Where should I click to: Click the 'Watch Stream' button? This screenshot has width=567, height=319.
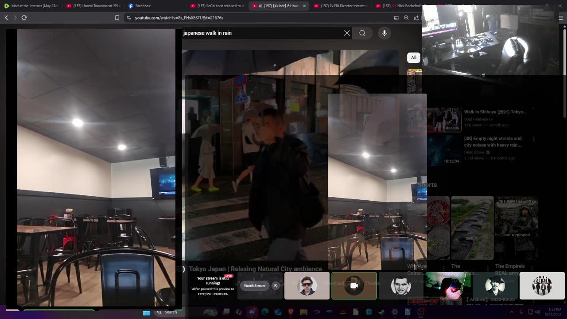click(x=255, y=286)
